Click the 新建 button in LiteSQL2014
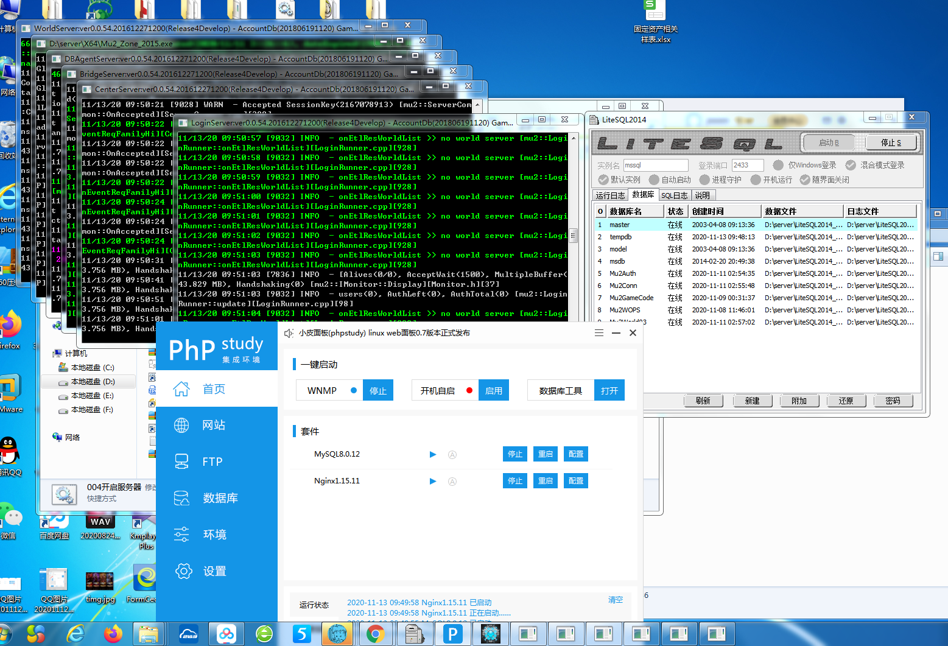 (752, 401)
